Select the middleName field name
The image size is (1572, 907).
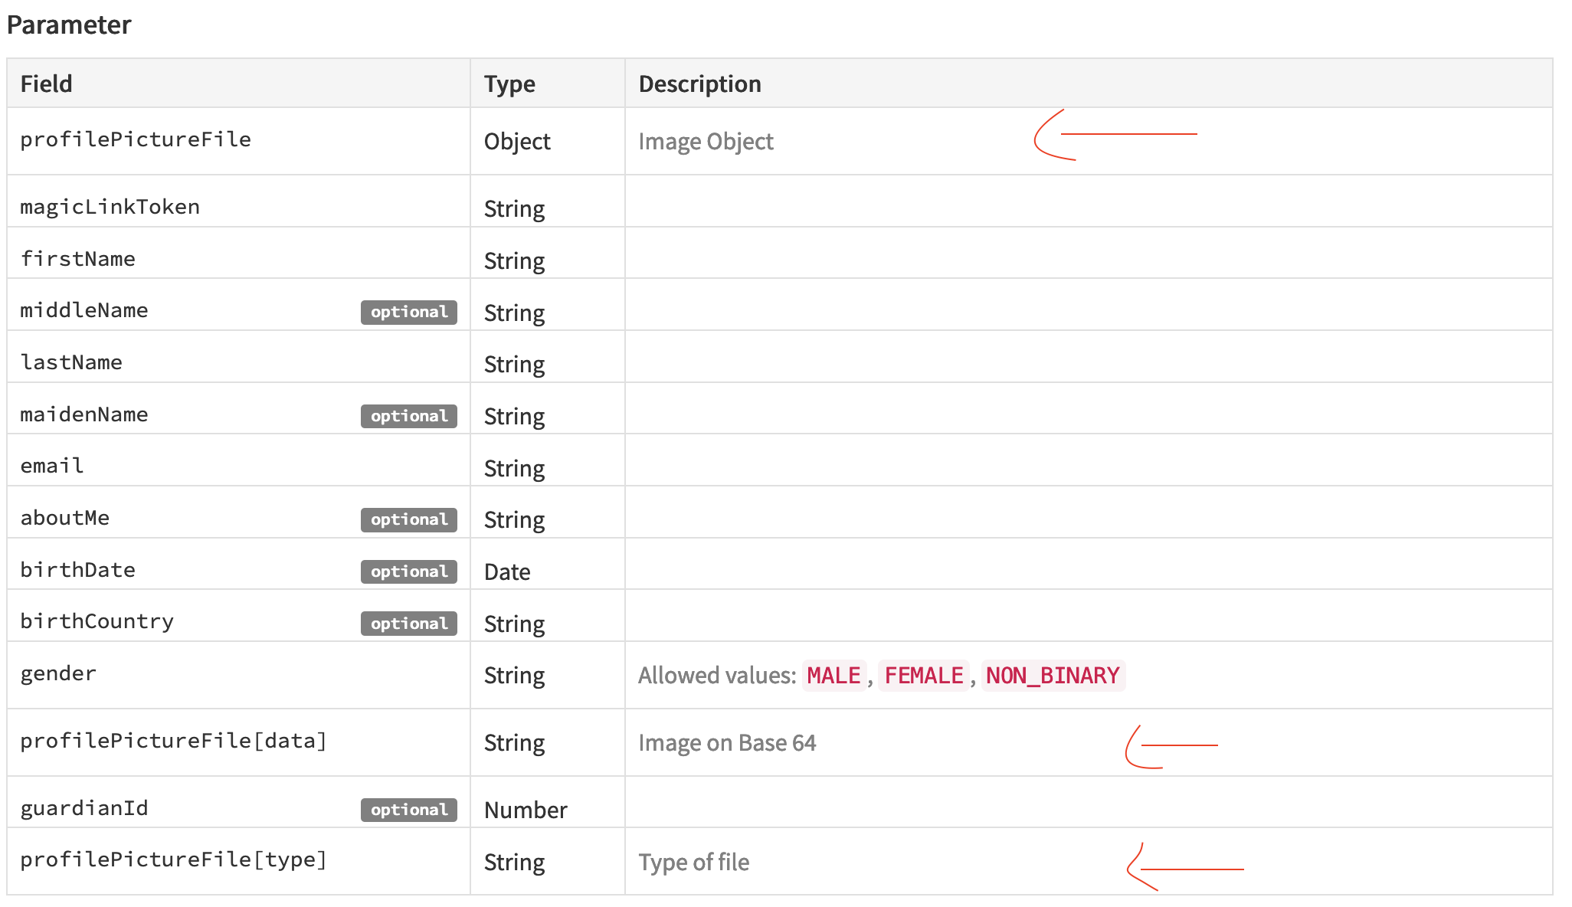coord(84,310)
